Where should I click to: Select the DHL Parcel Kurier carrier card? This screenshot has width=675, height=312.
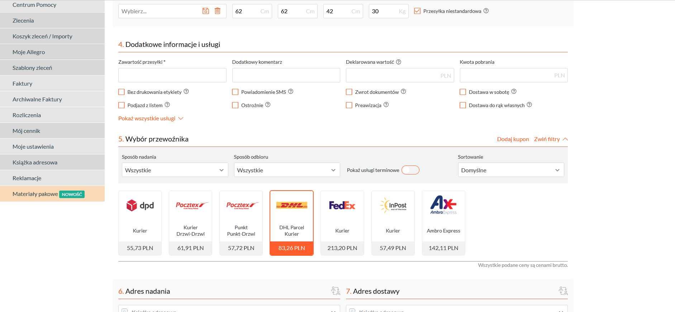click(x=291, y=223)
